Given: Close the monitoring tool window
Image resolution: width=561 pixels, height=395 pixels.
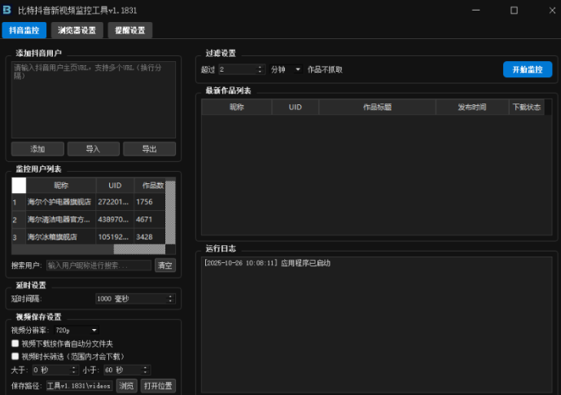Looking at the screenshot, I should tap(552, 11).
